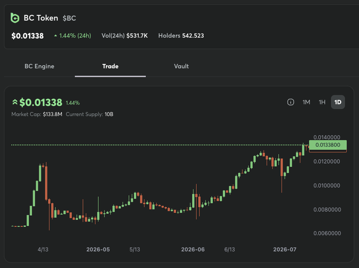Viewport: 359px width, 268px height.
Task: Click the 2026-06 date axis label
Action: point(193,250)
